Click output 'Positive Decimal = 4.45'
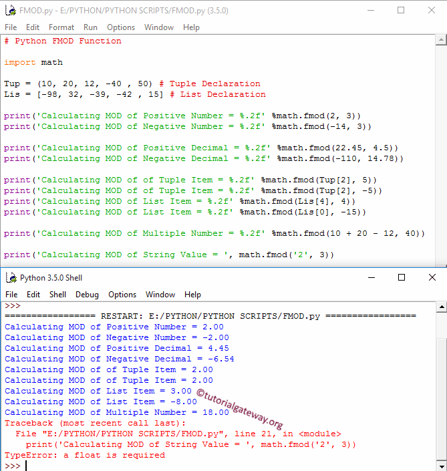Screen dimensions: 447x471 (x=168, y=348)
